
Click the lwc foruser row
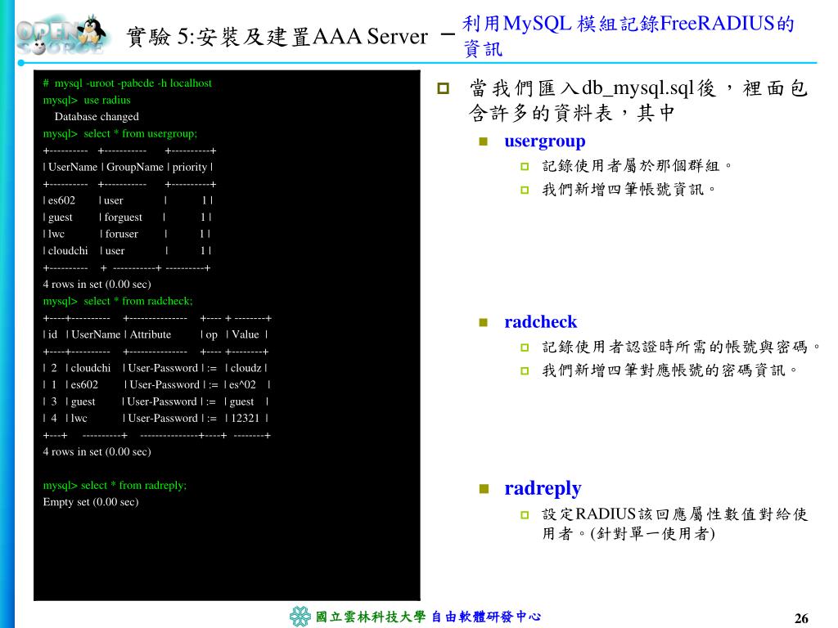click(127, 234)
